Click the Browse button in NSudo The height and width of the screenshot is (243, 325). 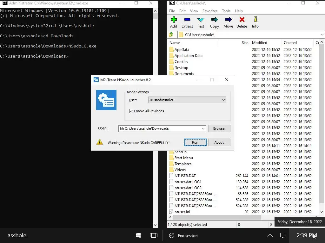pos(219,128)
